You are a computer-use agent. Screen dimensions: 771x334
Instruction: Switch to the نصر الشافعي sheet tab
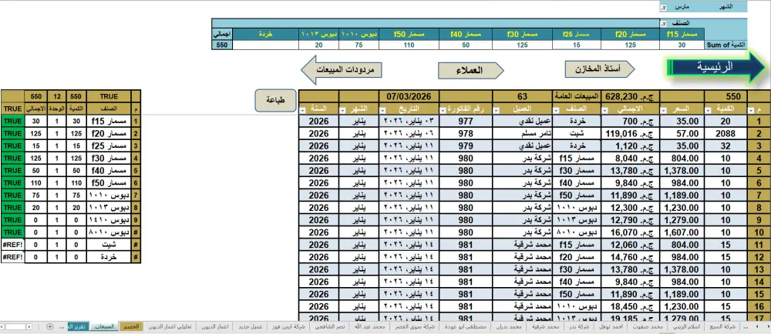[329, 326]
